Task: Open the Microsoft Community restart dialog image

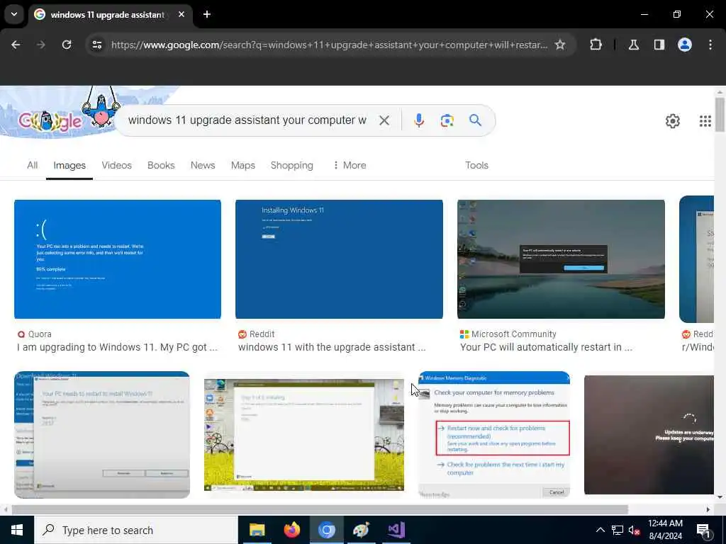Action: [x=562, y=259]
